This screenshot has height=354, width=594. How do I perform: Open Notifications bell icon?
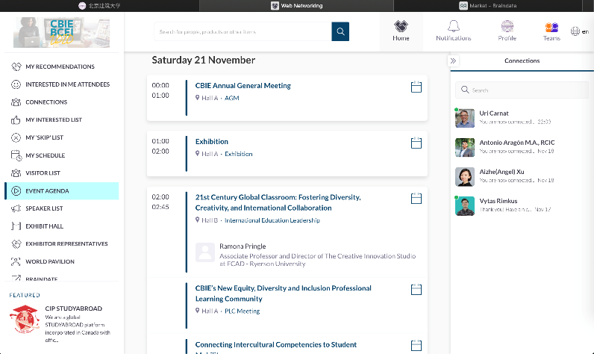click(454, 27)
